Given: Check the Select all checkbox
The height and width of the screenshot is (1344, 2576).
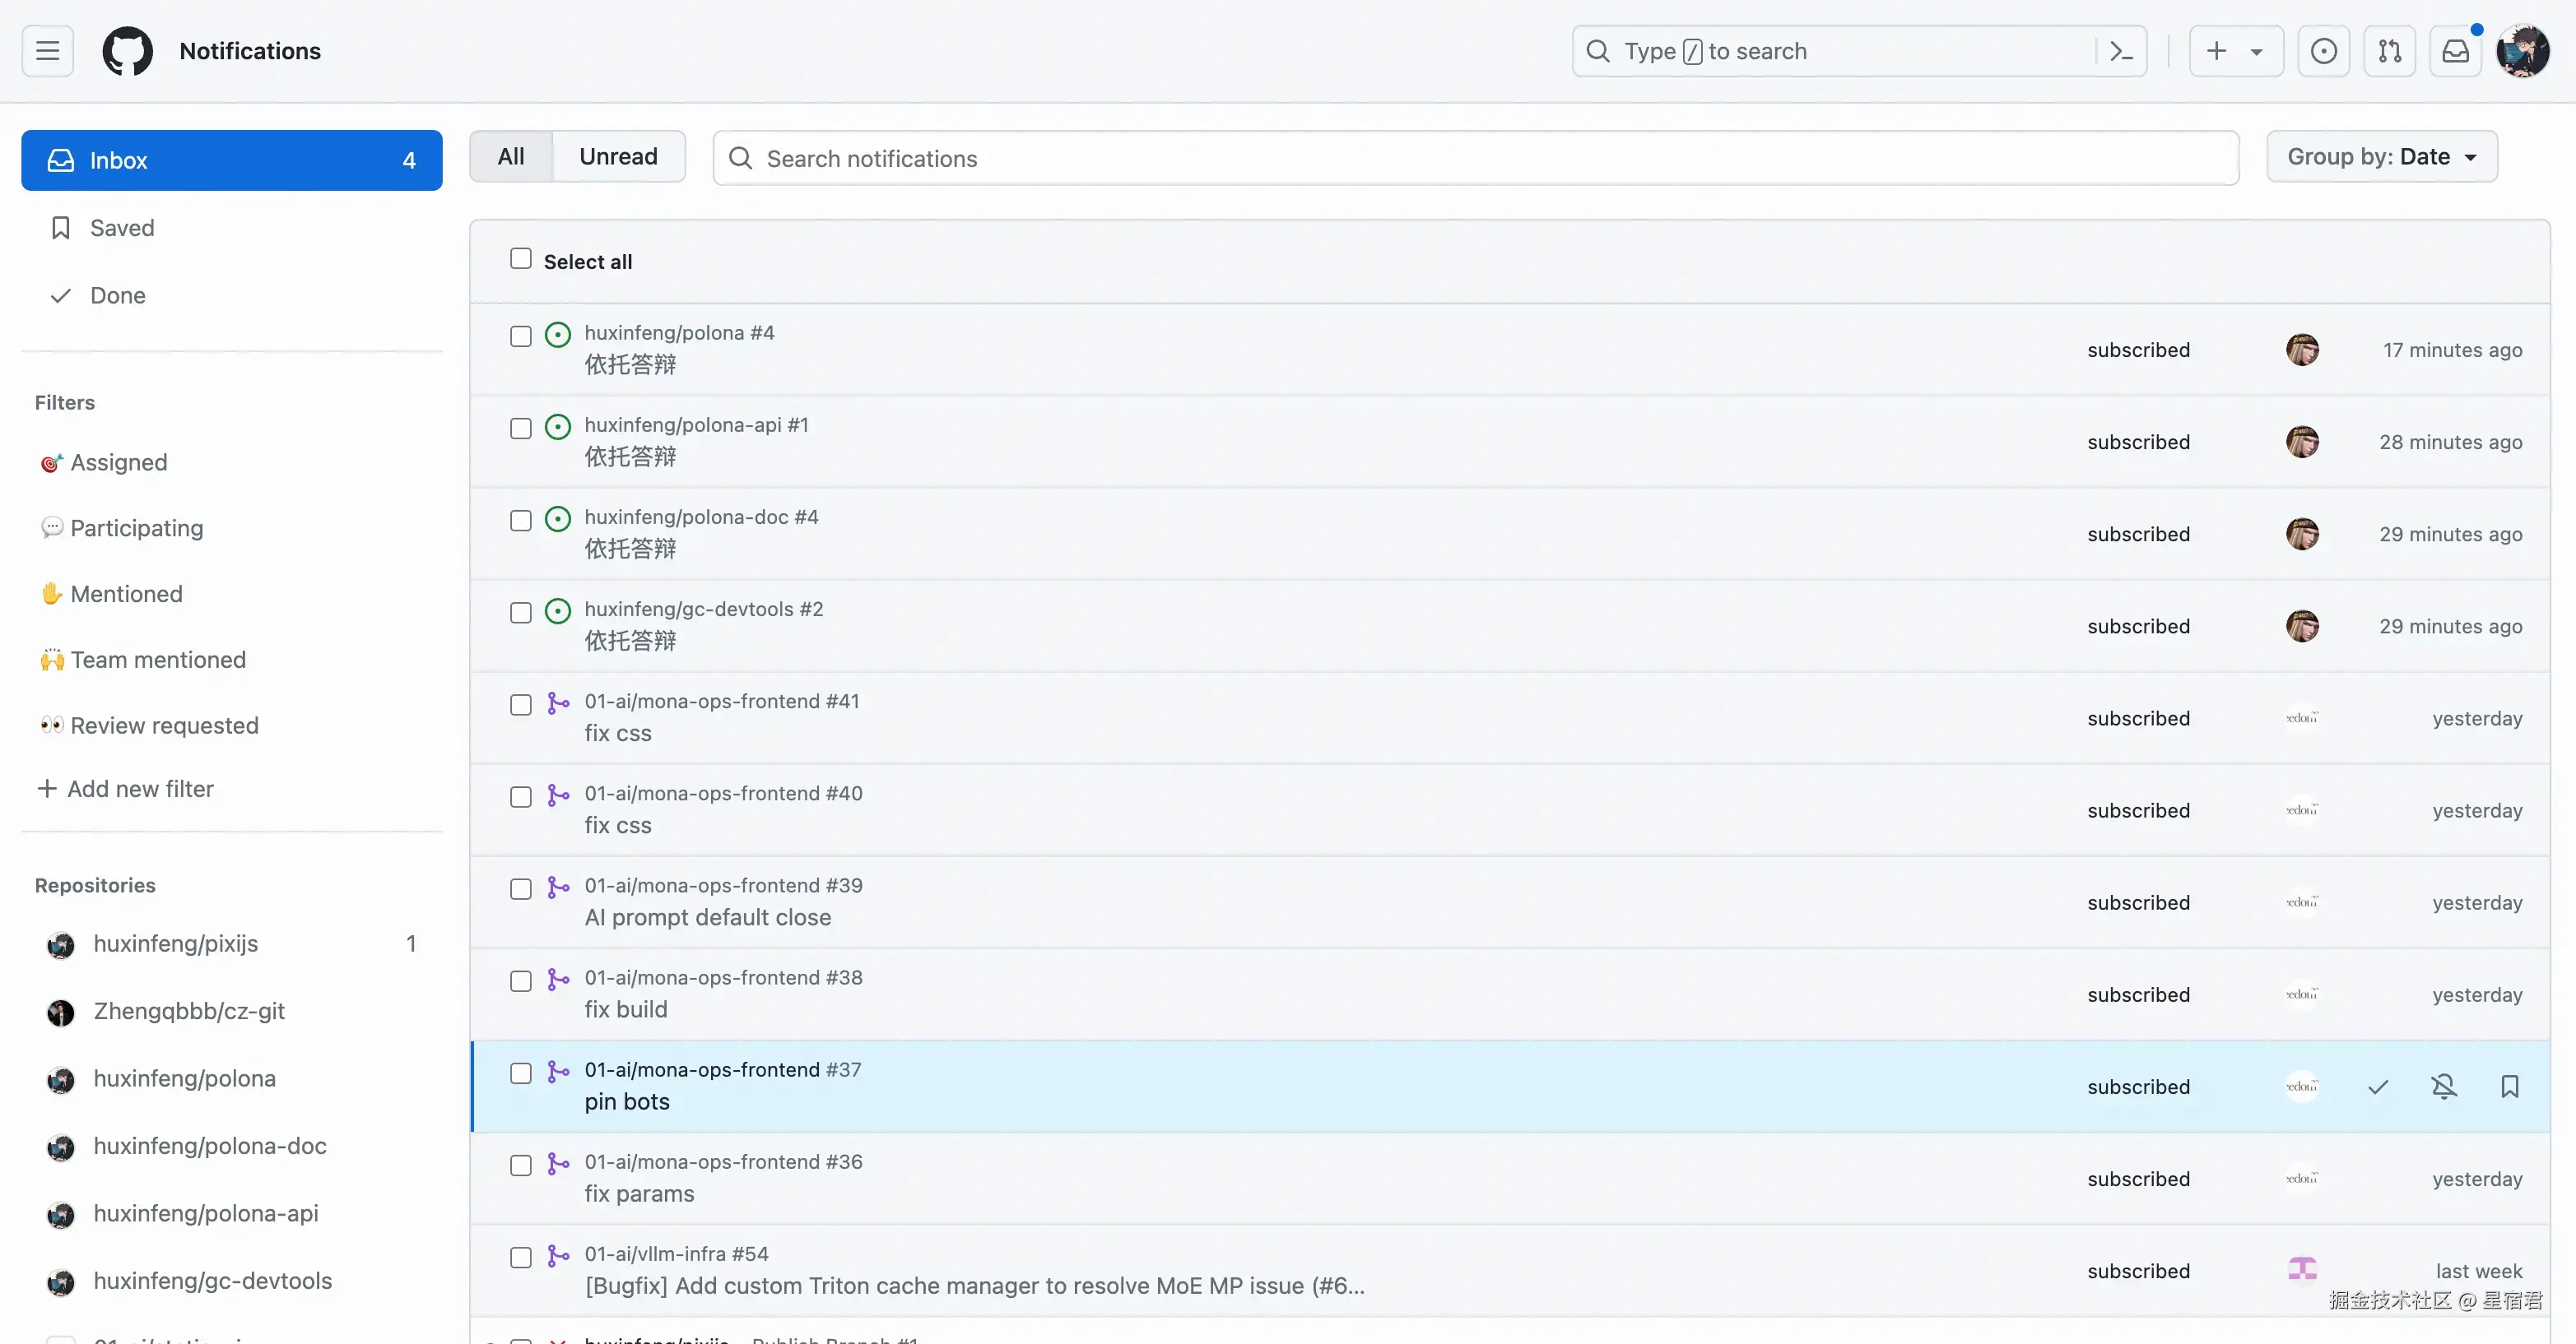Looking at the screenshot, I should pyautogui.click(x=520, y=259).
